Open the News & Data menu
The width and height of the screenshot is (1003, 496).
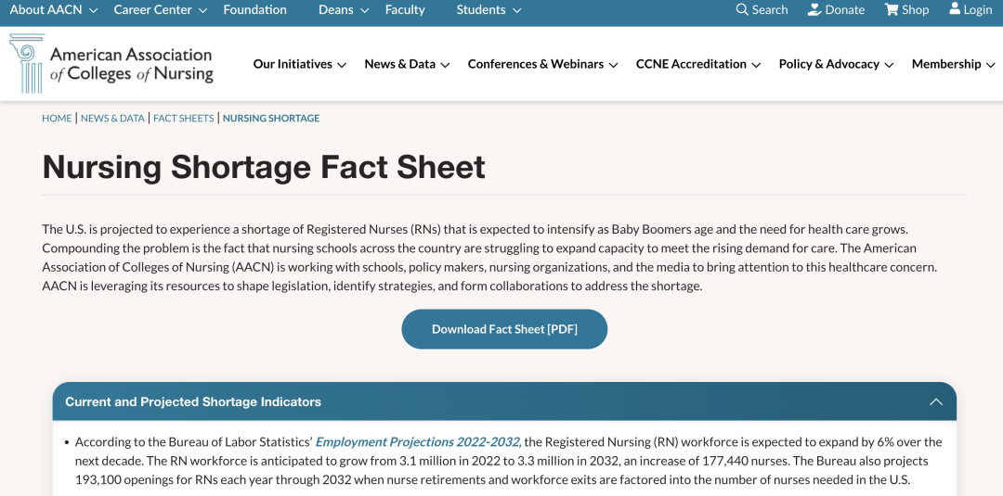coord(407,64)
